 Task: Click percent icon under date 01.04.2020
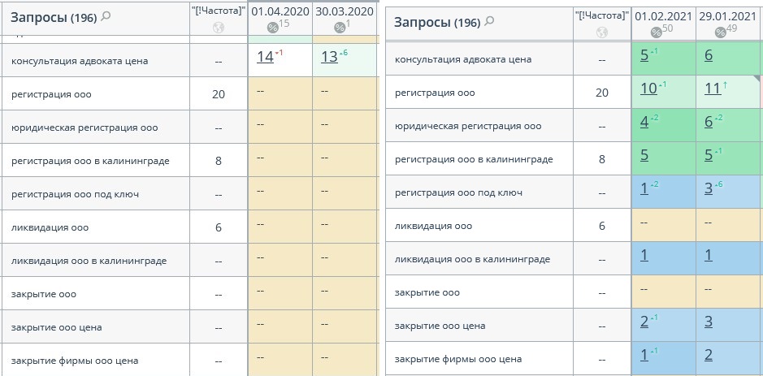272,28
